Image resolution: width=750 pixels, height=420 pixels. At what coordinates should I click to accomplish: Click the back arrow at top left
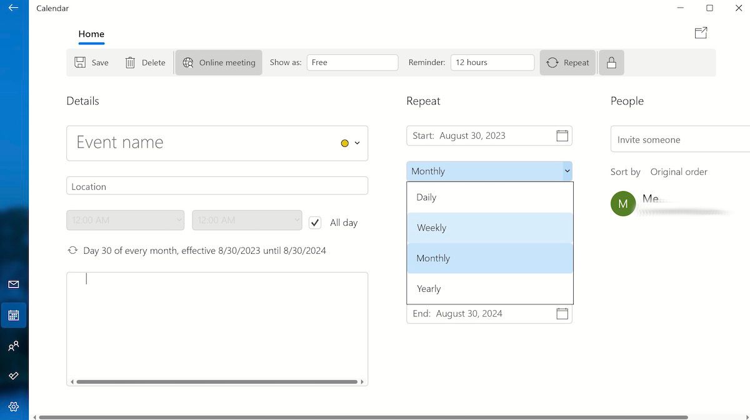coord(13,8)
